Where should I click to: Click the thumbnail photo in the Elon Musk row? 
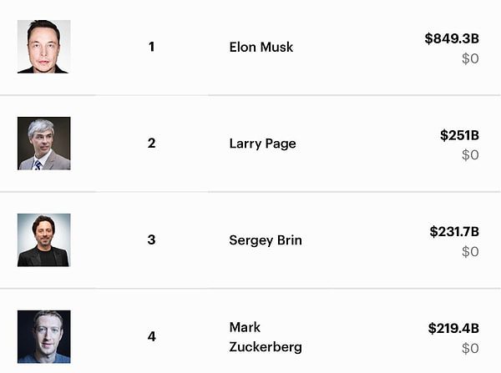(x=43, y=47)
